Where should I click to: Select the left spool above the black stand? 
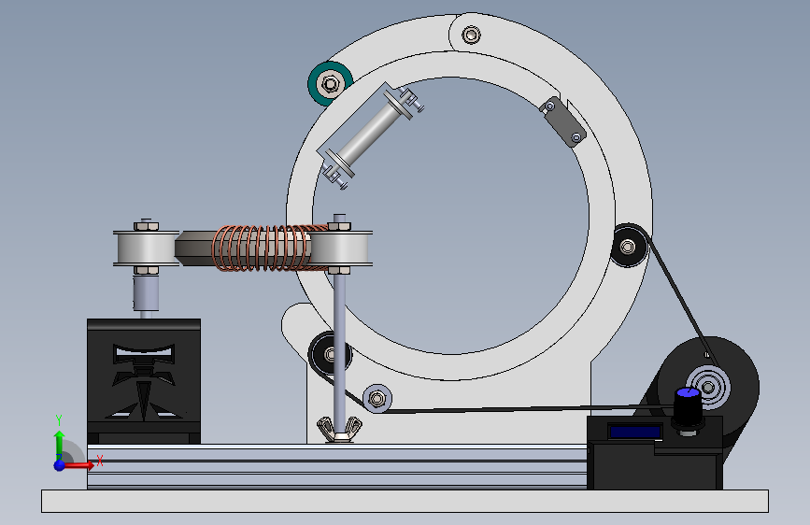pyautogui.click(x=147, y=248)
